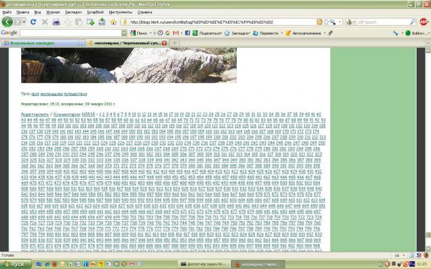Screen dimensions: 431x269
Task: Click the page vertical scrollbar down arrow
Action: click(428, 248)
